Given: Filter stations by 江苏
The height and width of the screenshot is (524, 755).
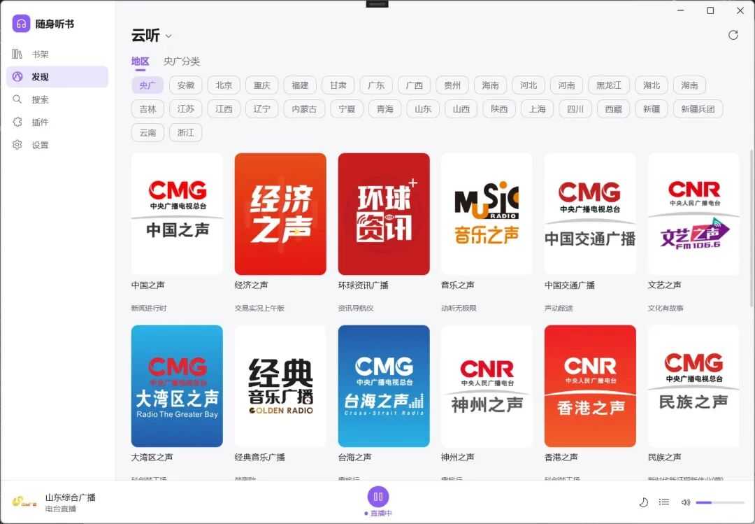Looking at the screenshot, I should (x=185, y=109).
